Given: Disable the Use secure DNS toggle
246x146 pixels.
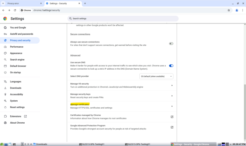Looking at the screenshot, I should [x=171, y=66].
